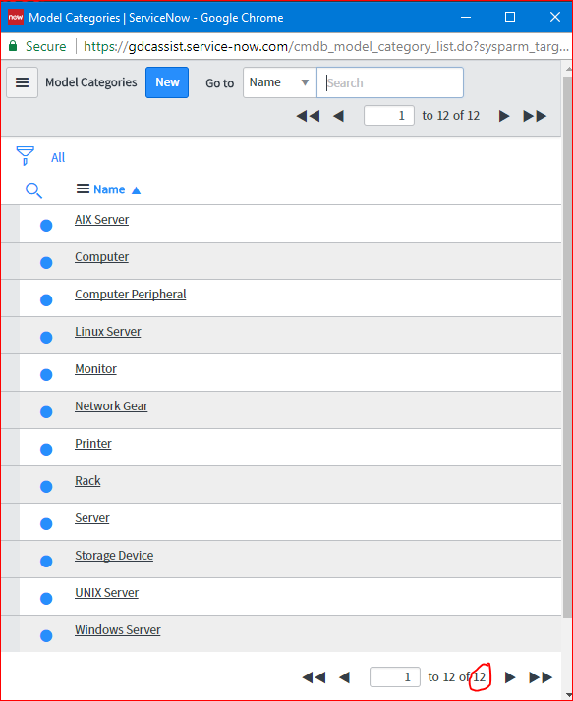Click the top page number input box
573x701 pixels.
coord(389,116)
